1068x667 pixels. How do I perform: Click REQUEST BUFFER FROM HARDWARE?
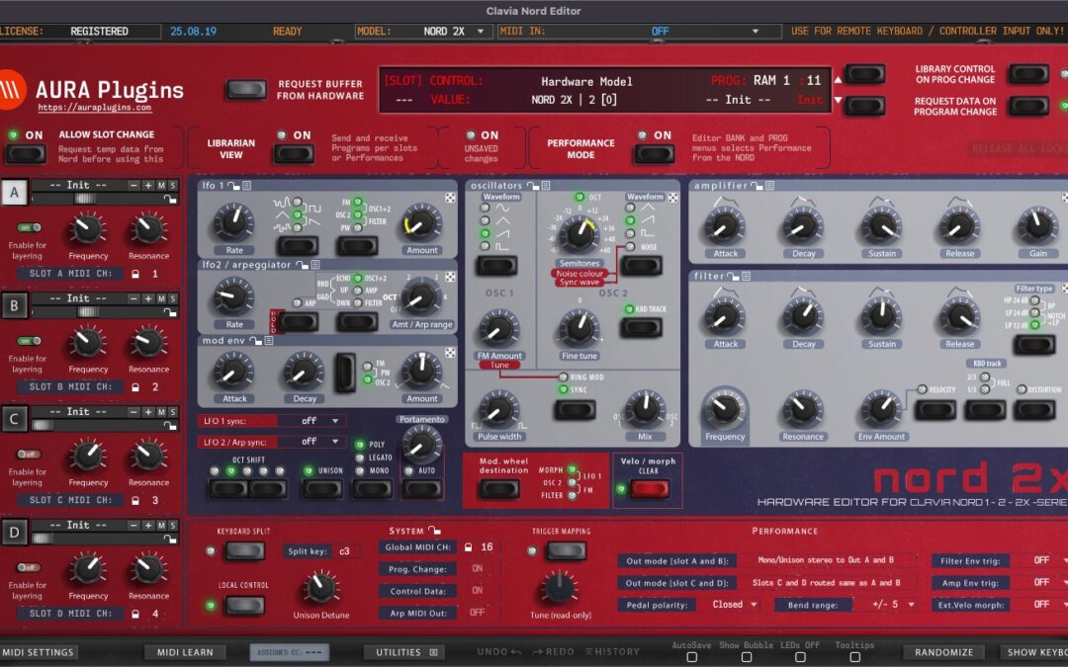tap(245, 89)
